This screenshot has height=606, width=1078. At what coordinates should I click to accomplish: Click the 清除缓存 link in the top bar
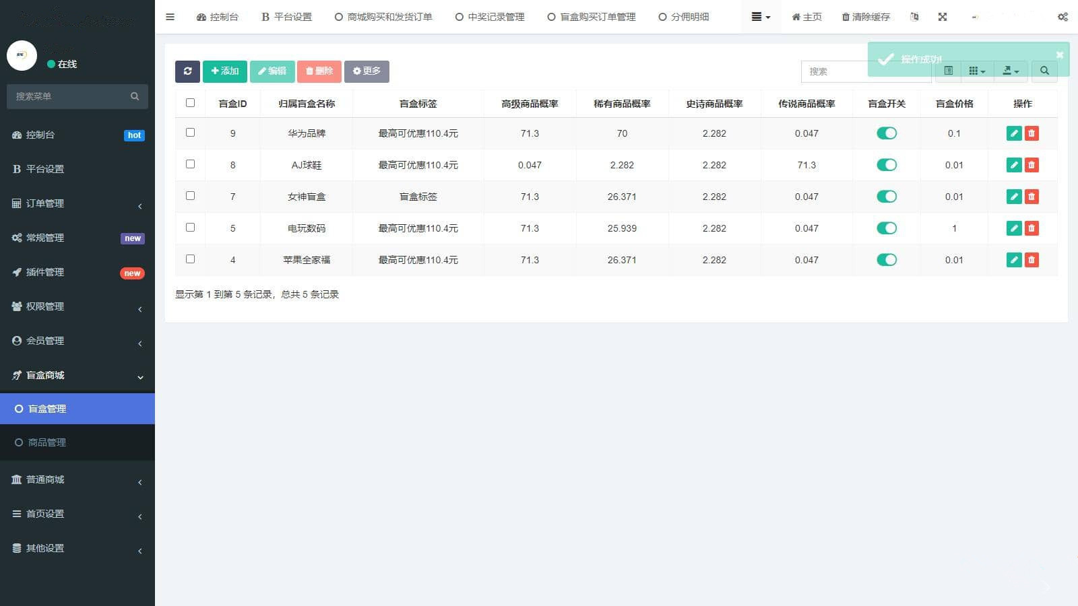pyautogui.click(x=866, y=17)
